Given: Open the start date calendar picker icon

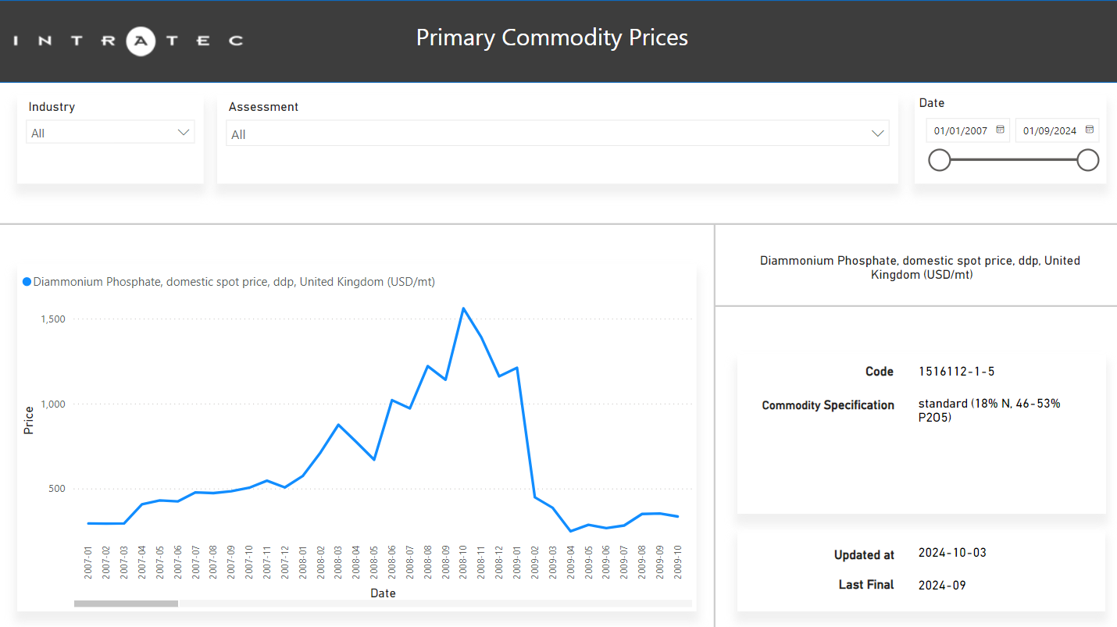Looking at the screenshot, I should point(1000,130).
